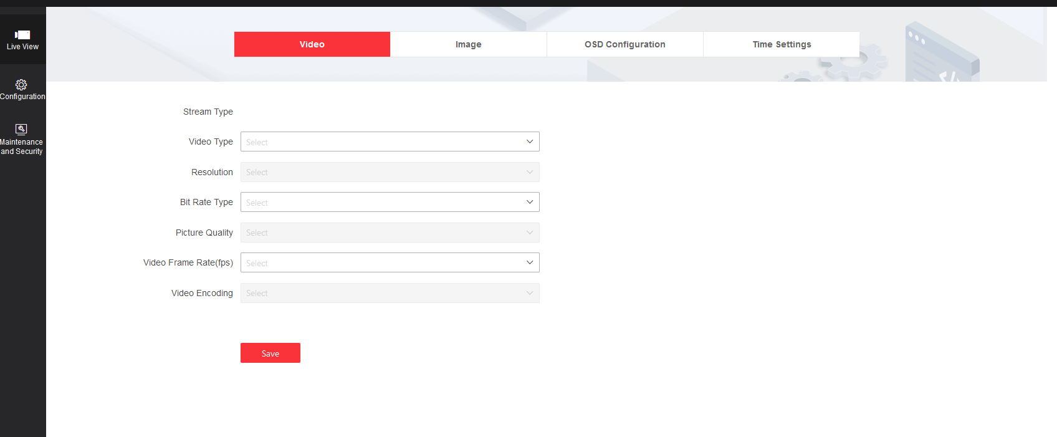Click the Select placeholder in Video Encoding
This screenshot has width=1057, height=437.
pyautogui.click(x=257, y=293)
